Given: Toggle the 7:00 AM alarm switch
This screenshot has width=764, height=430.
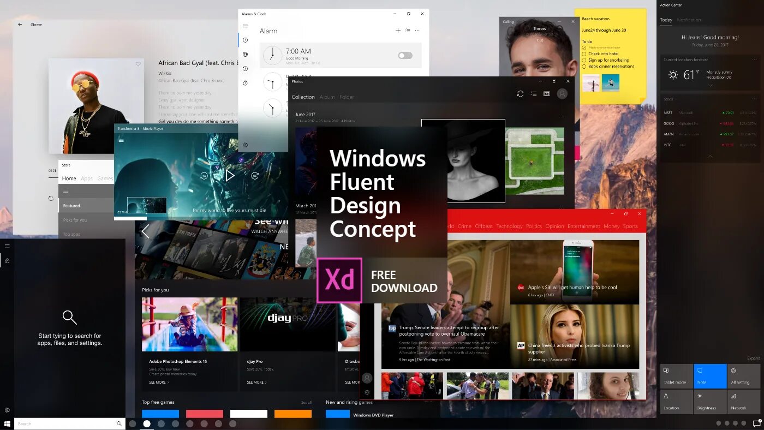Looking at the screenshot, I should point(405,55).
